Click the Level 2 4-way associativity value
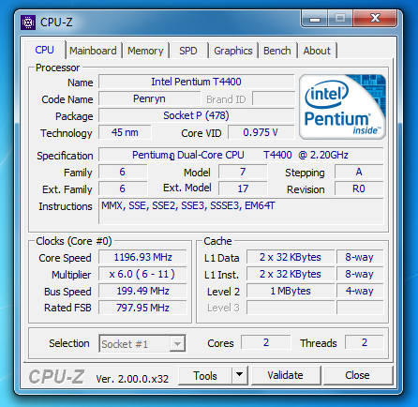The width and height of the screenshot is (418, 407). 360,291
